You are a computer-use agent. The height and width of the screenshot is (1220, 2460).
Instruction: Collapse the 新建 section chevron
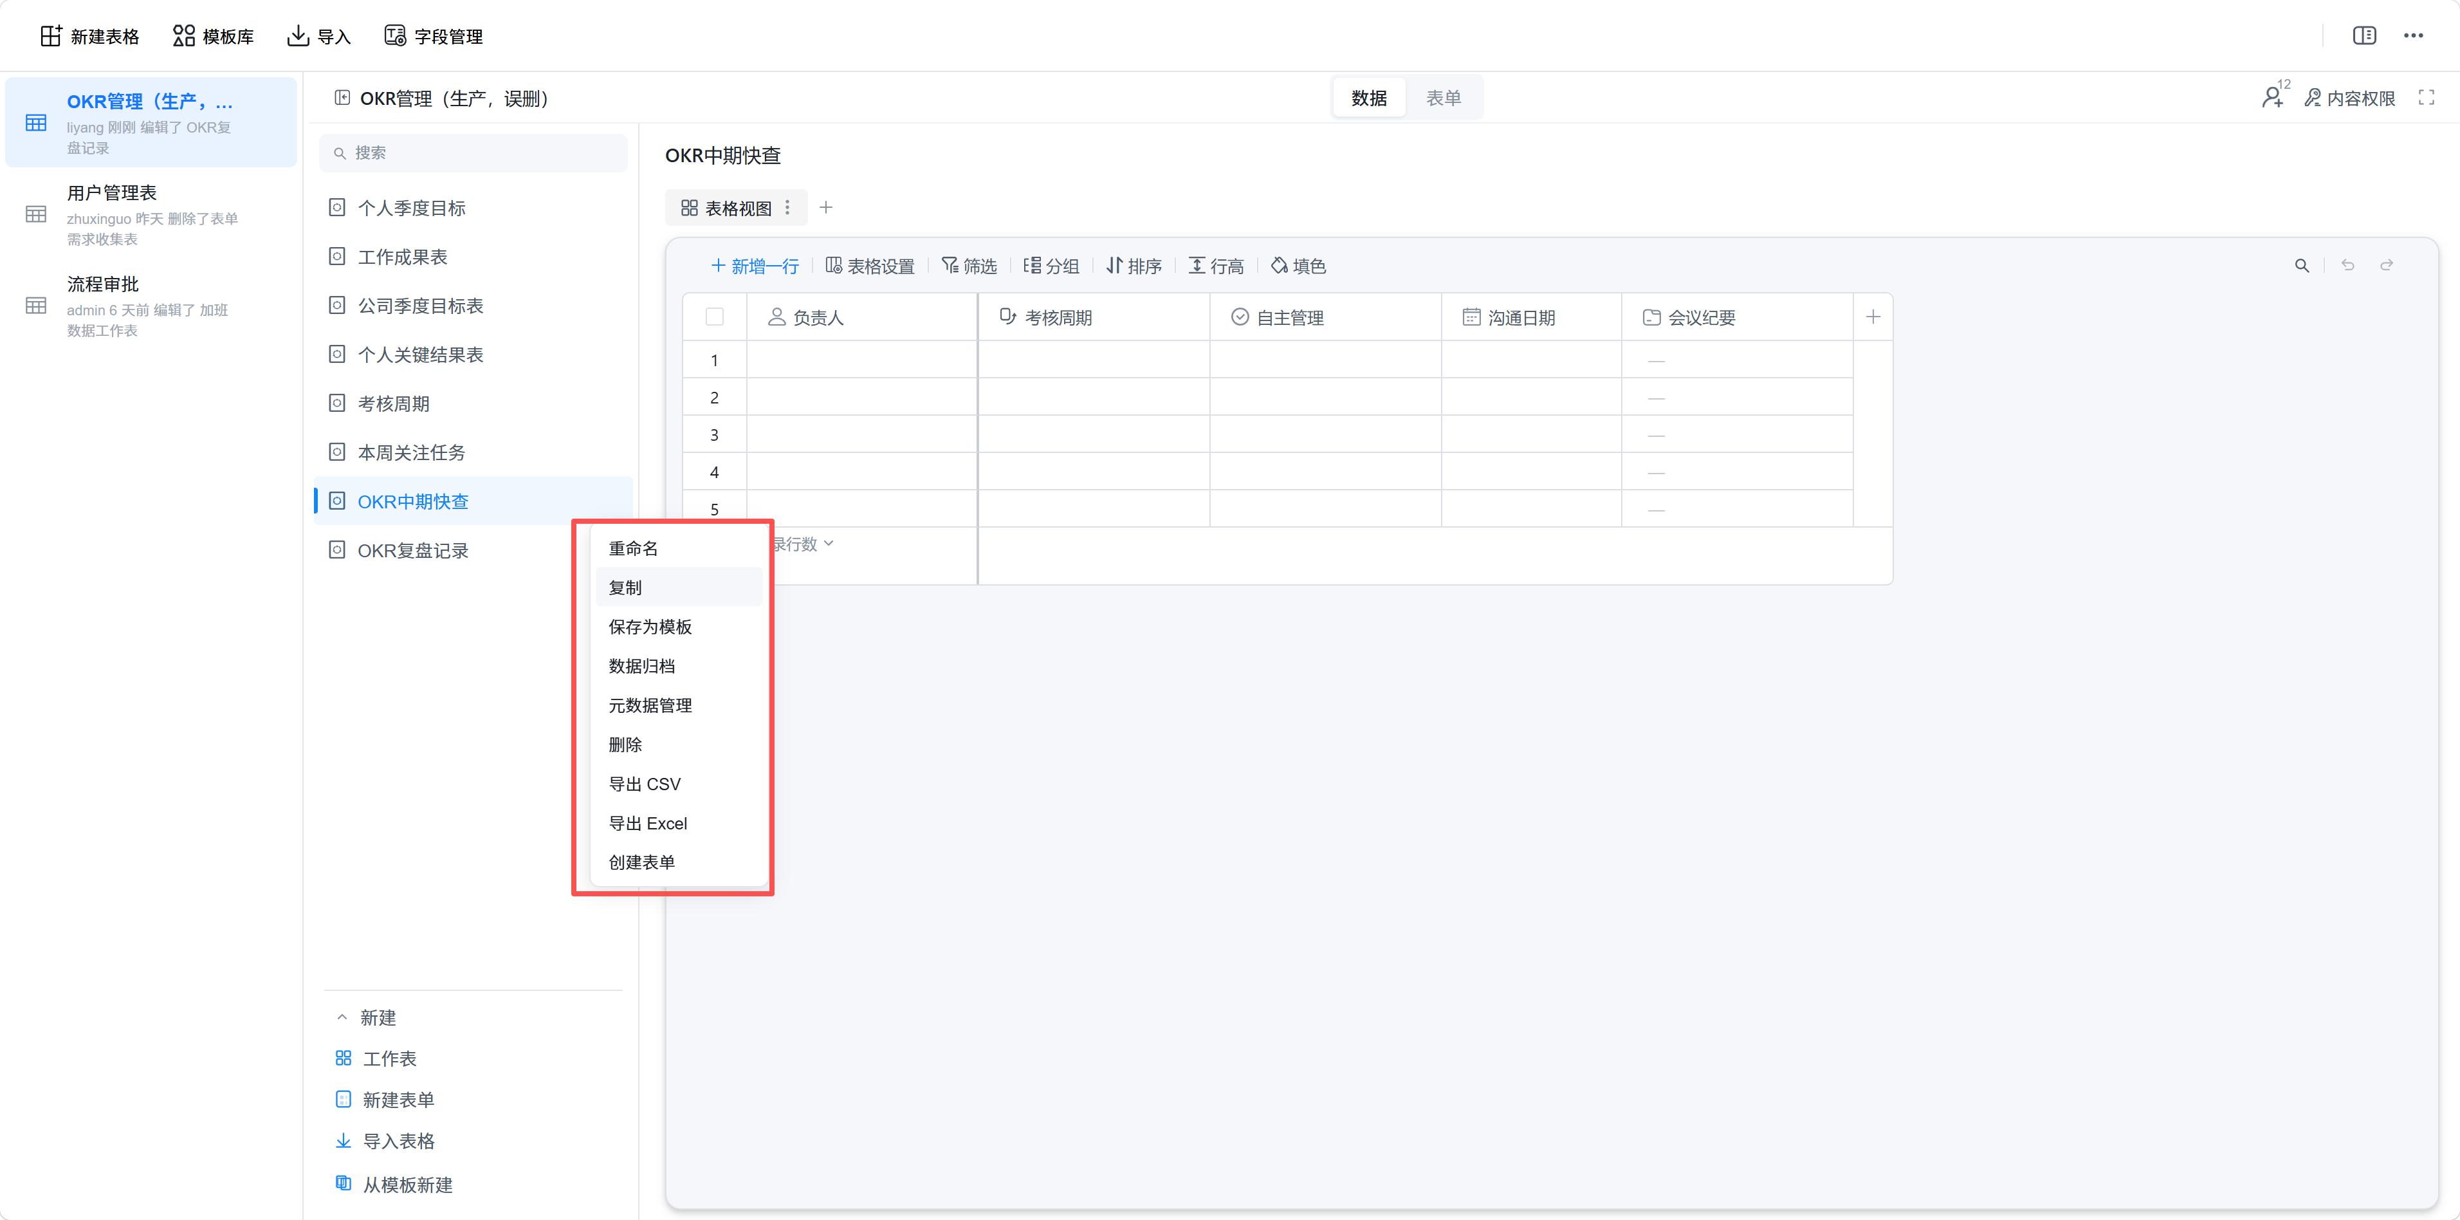click(x=342, y=1017)
